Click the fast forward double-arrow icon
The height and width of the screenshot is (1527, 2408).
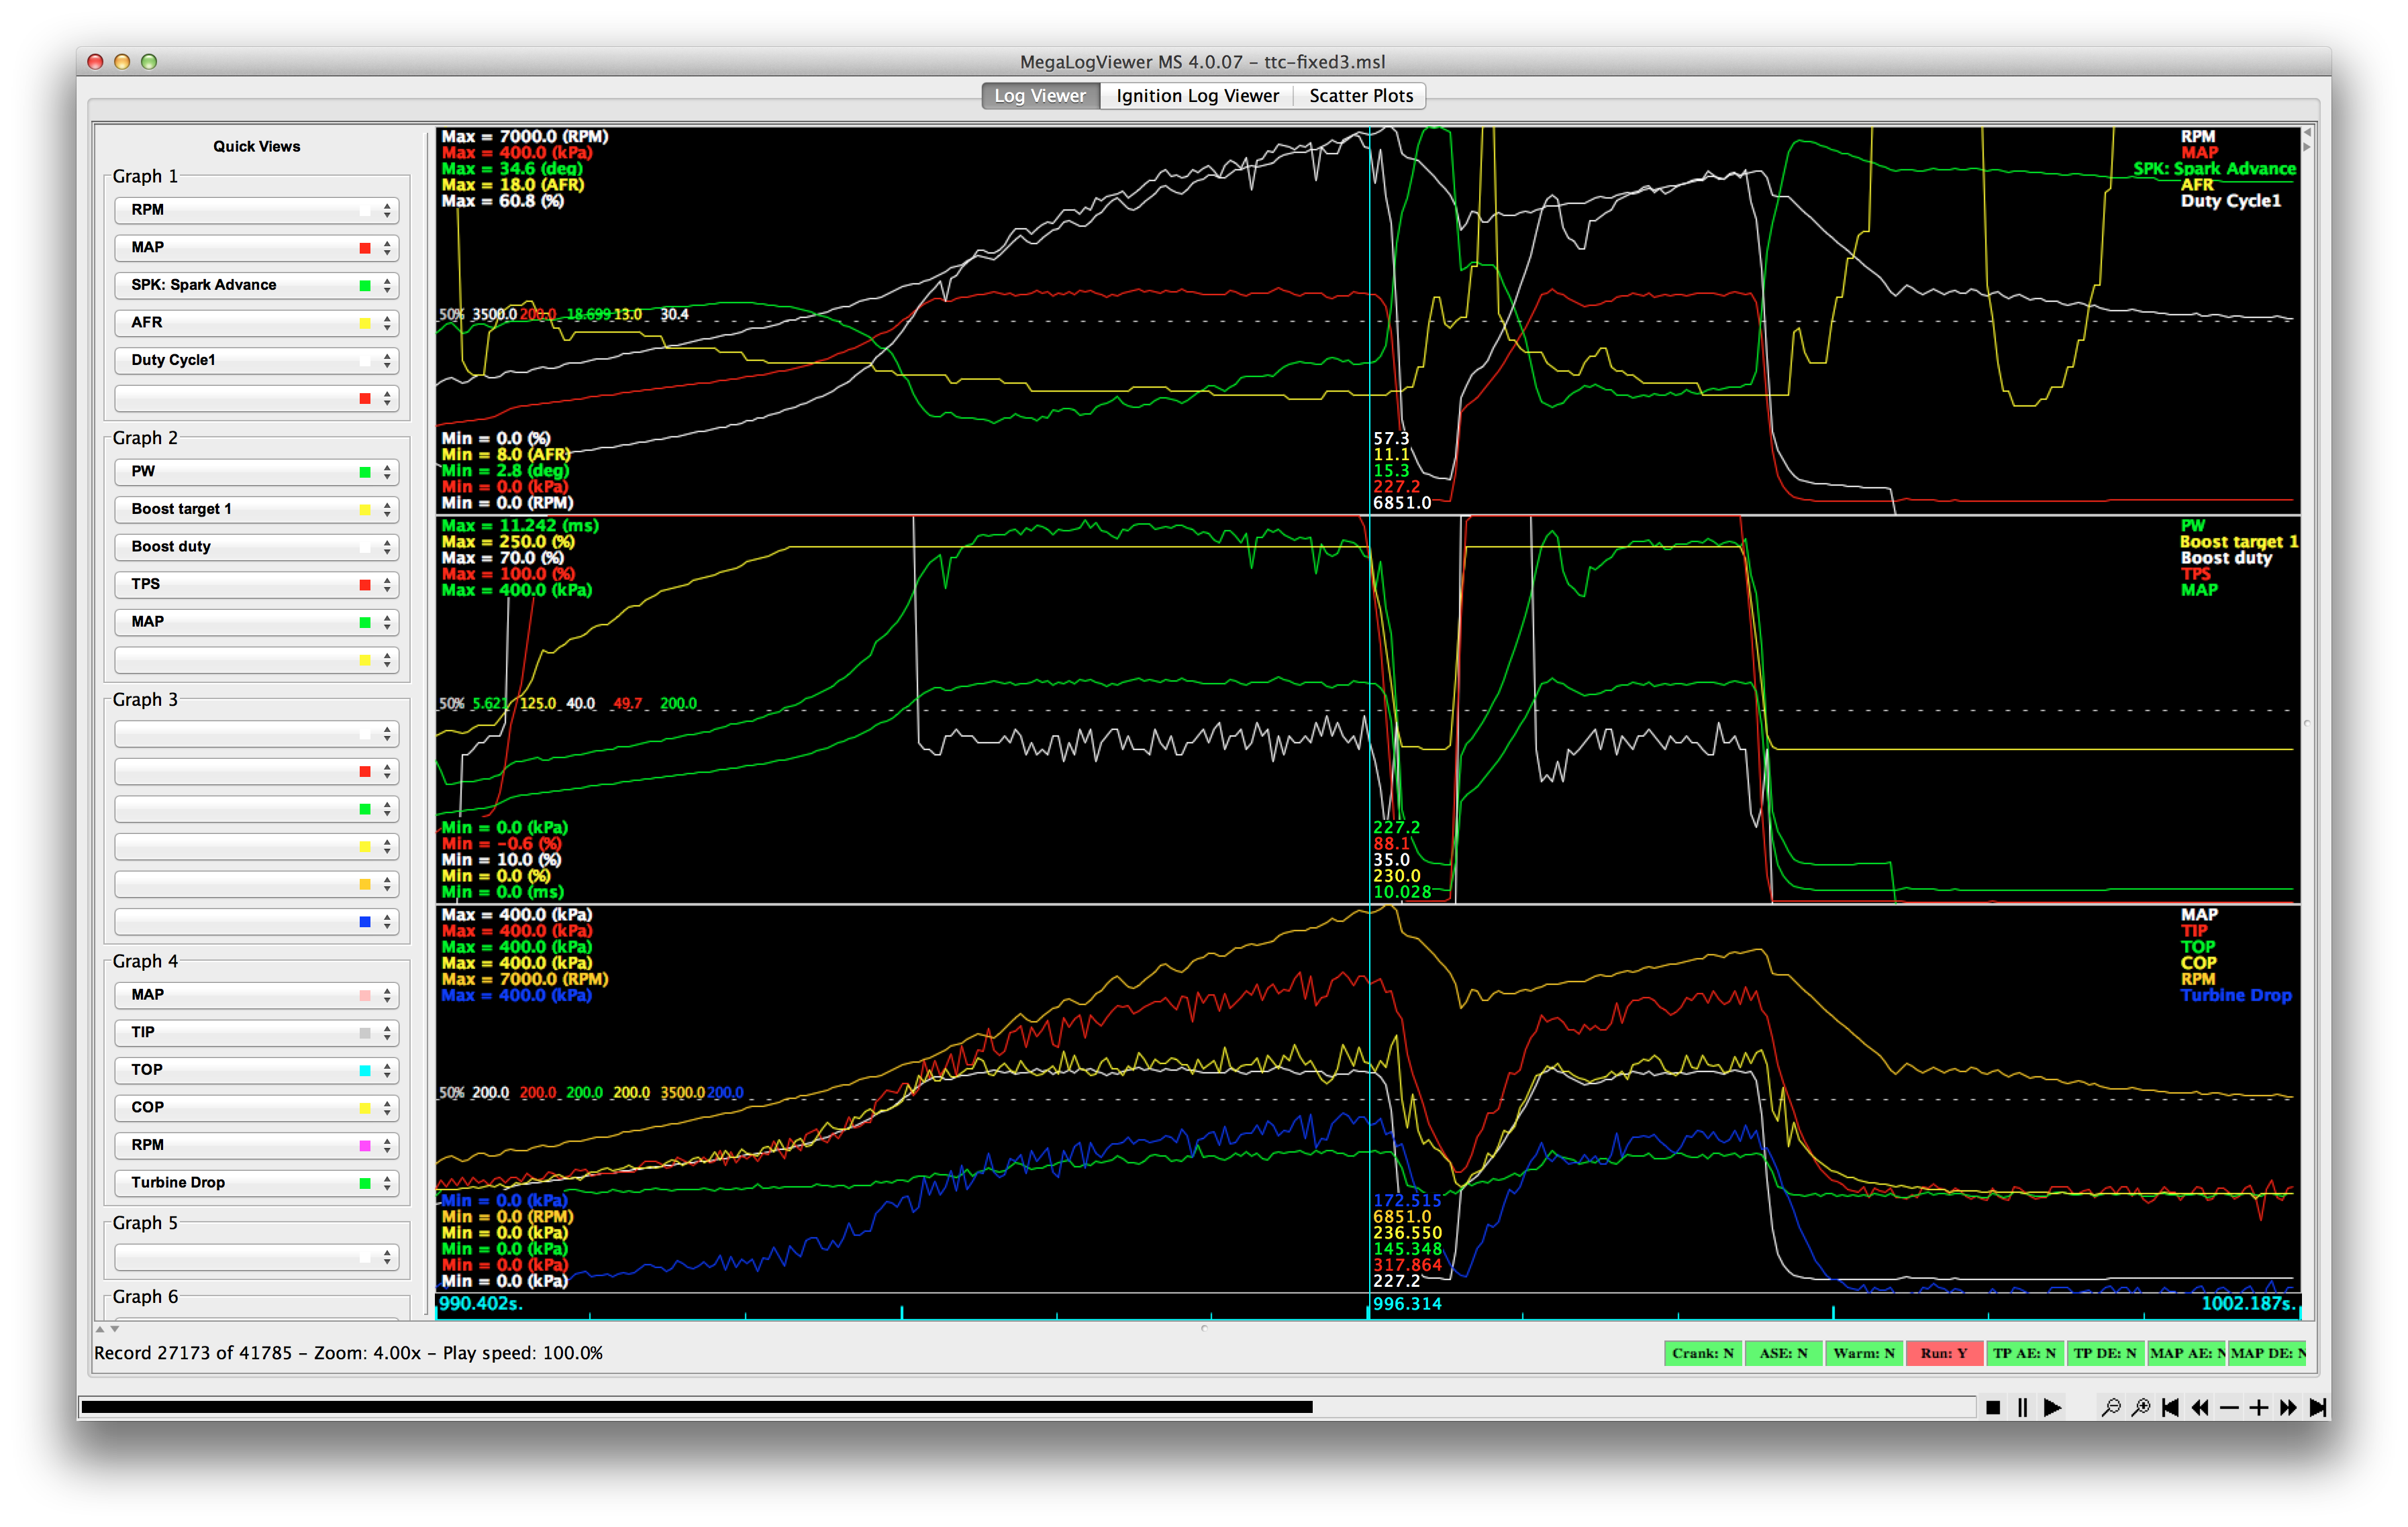[2288, 1407]
